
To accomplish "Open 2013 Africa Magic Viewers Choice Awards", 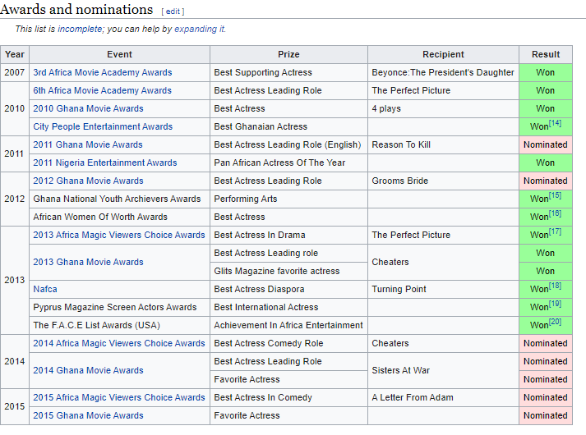I will pyautogui.click(x=119, y=235).
